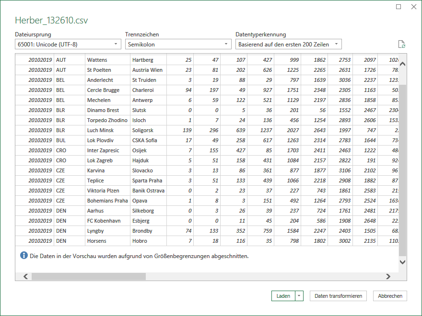Viewport: 422px width, 316px height.
Task: Click the Abbrechen button
Action: click(x=390, y=296)
